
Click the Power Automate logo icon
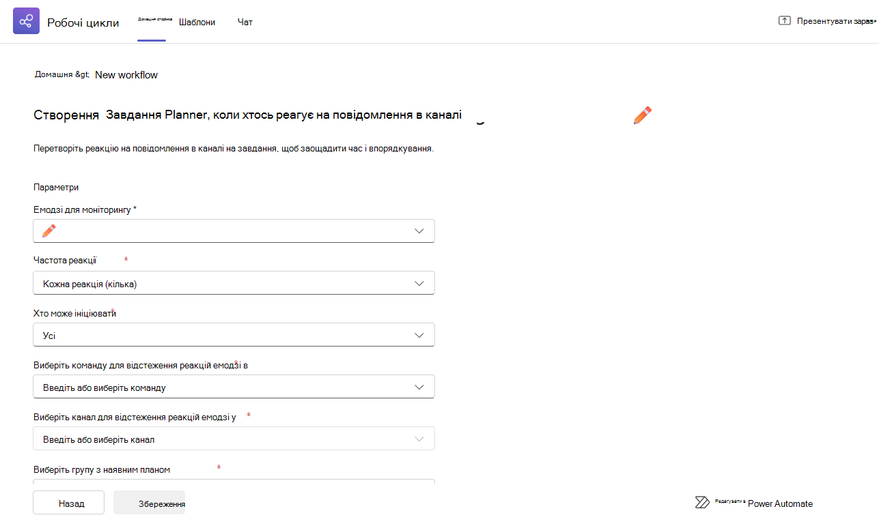pyautogui.click(x=702, y=503)
